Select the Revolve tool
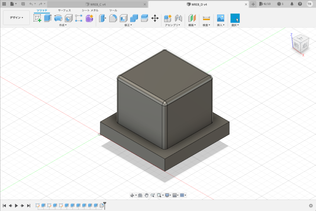This screenshot has width=316, height=211. tap(58, 18)
